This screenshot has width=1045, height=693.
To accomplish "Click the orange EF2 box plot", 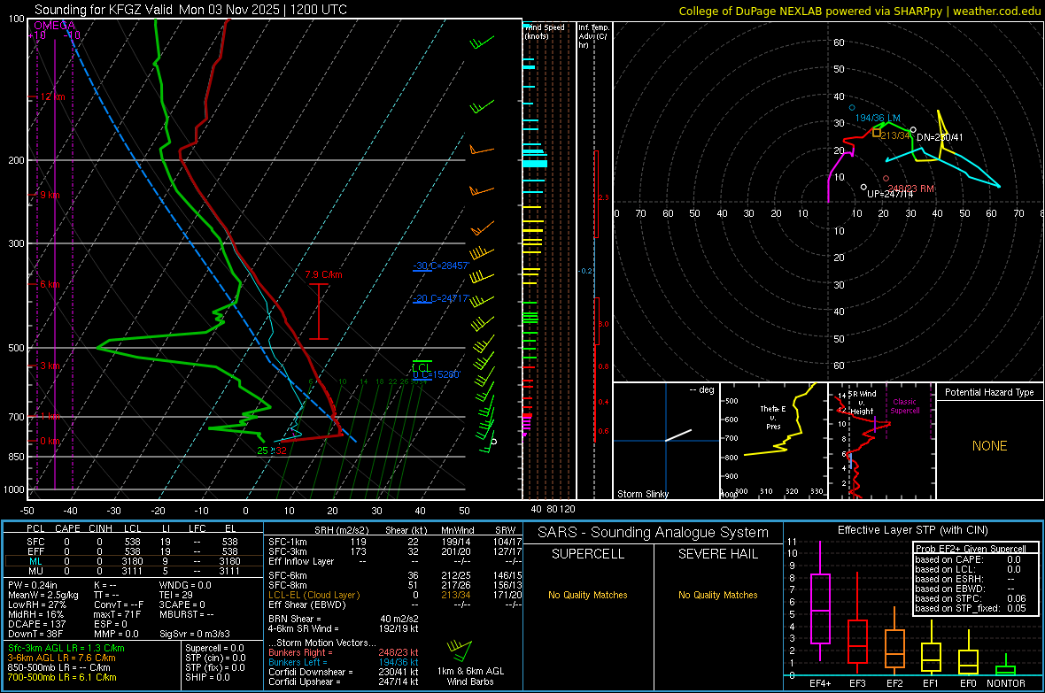I will pos(894,643).
